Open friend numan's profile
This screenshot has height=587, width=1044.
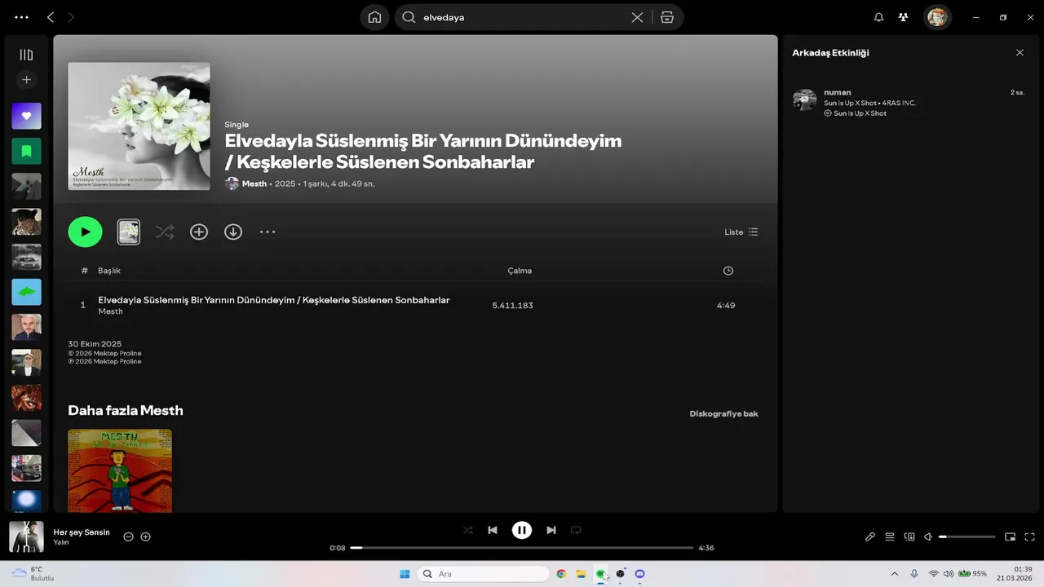[838, 93]
